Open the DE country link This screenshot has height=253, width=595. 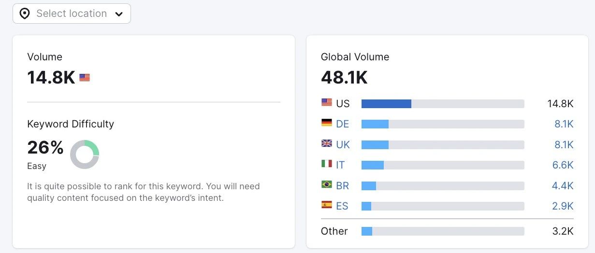[x=342, y=124]
